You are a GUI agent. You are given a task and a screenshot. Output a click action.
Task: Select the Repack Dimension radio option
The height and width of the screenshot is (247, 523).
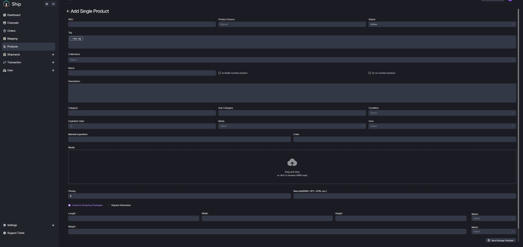coord(109,205)
